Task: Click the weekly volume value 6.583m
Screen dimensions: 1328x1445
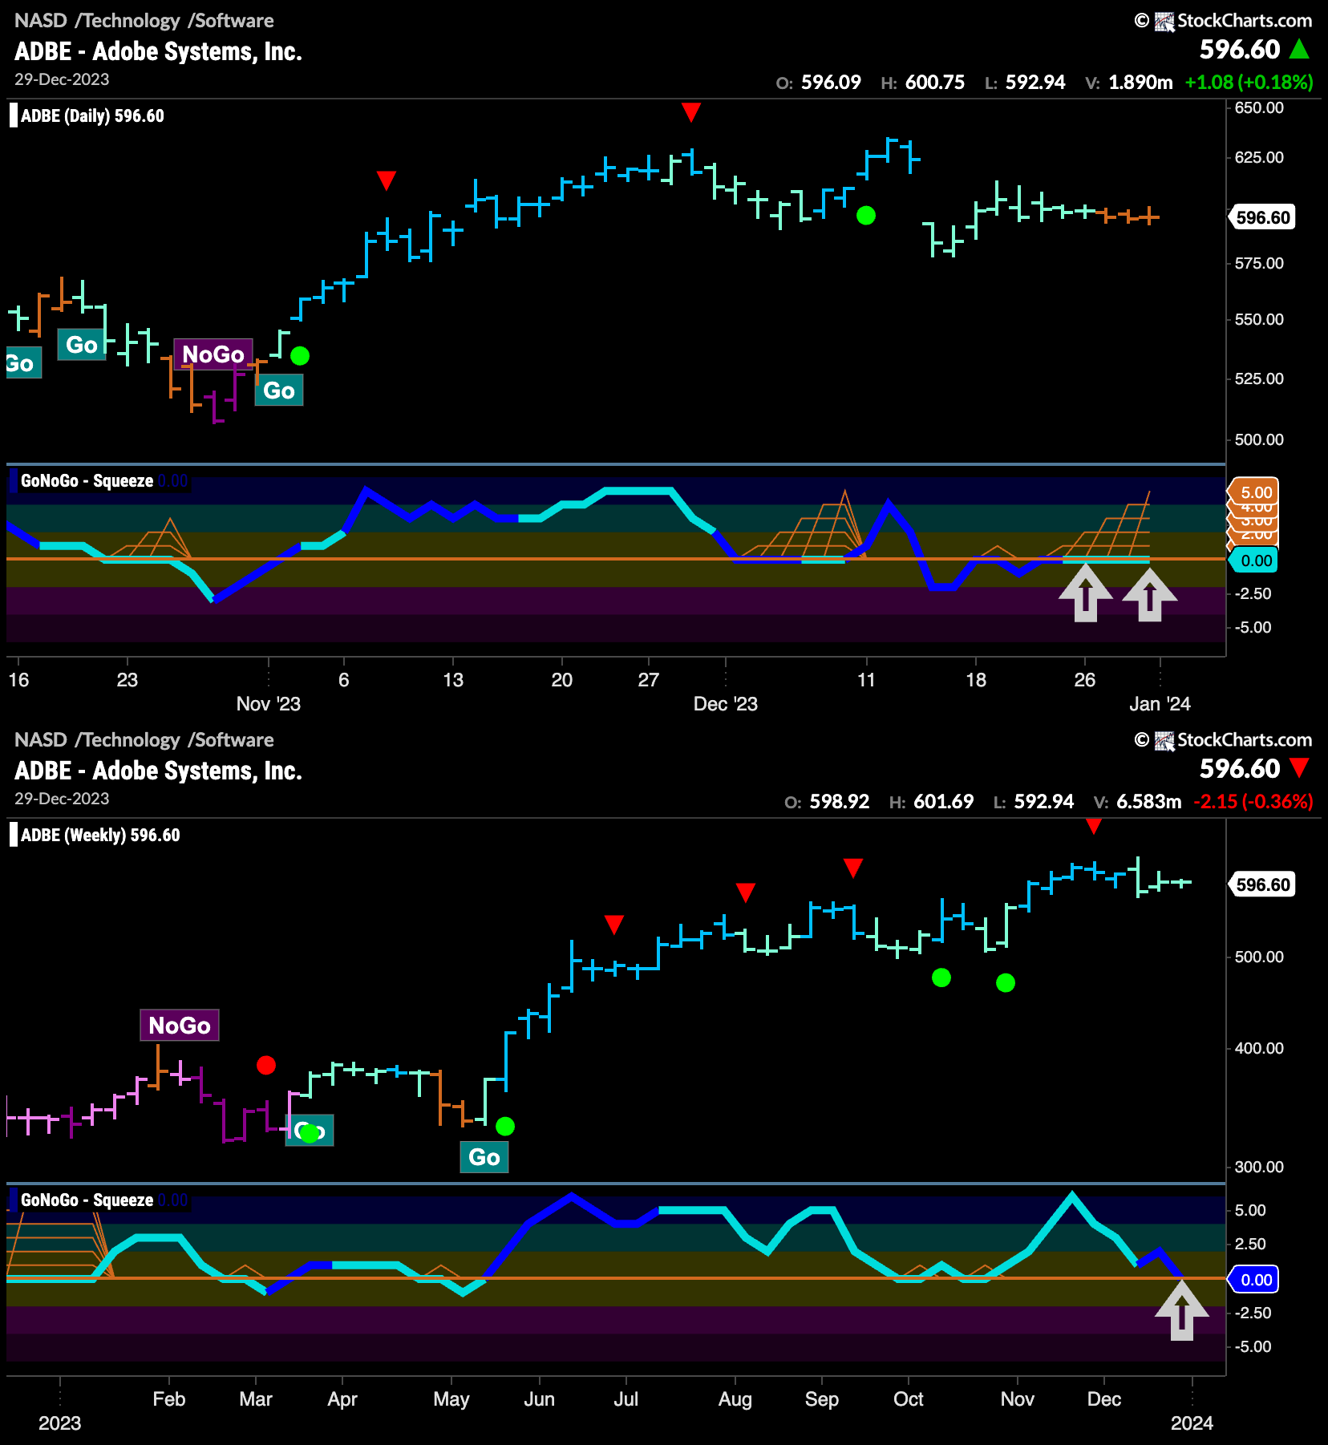Action: 1149,802
